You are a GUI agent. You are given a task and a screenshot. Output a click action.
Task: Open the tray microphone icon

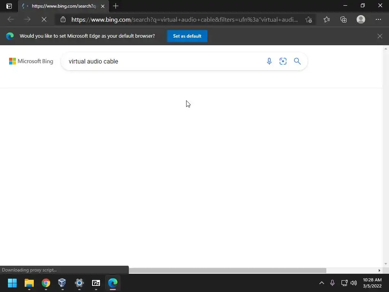[332, 283]
